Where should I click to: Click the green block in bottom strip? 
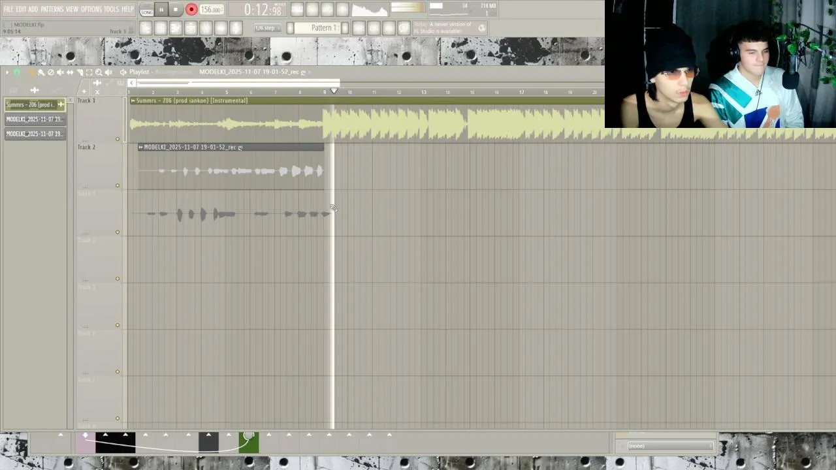pyautogui.click(x=249, y=443)
